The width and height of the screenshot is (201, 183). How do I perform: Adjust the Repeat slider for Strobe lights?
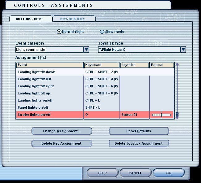pos(161,115)
